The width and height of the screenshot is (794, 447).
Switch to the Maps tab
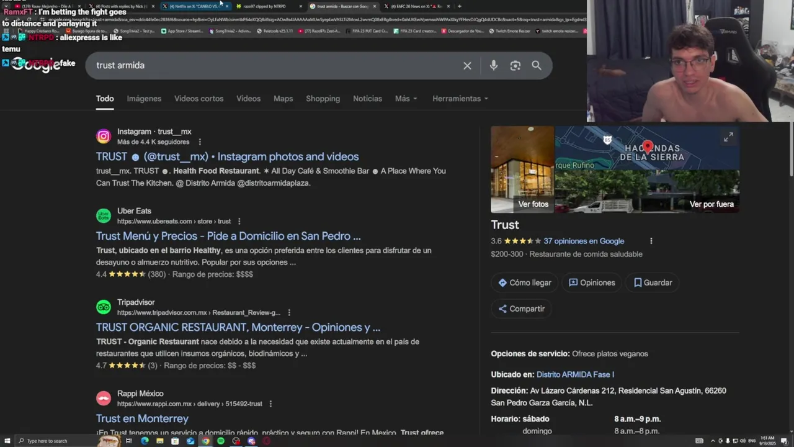283,99
